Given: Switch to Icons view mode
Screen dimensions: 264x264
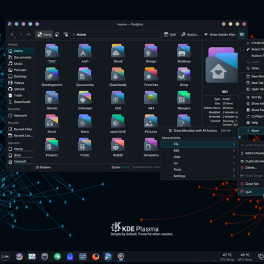Looking at the screenshot, I should tap(44, 34).
